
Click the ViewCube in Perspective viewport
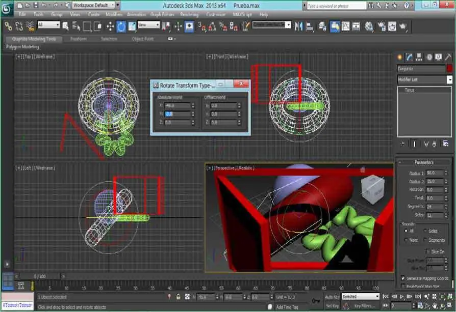(372, 190)
